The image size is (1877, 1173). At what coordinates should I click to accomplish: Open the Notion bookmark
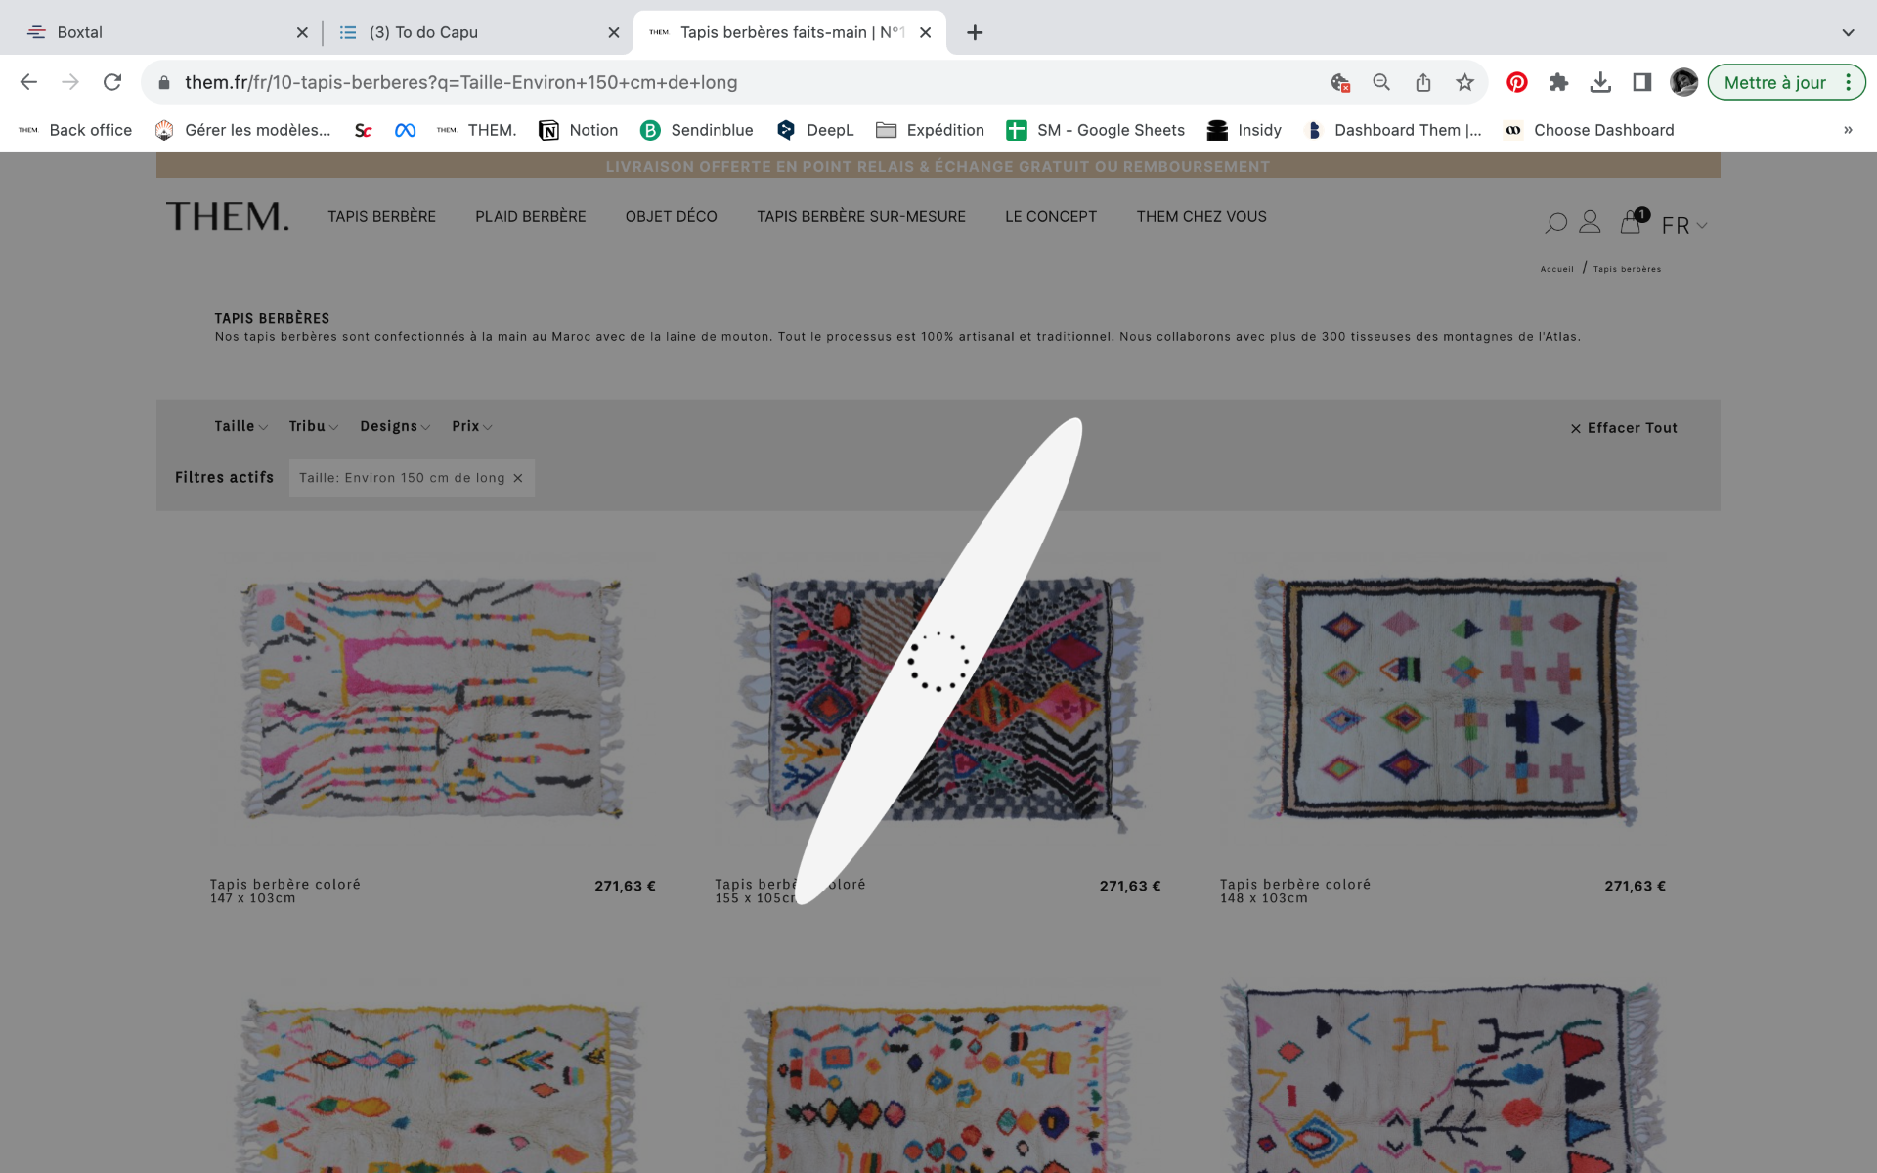coord(578,130)
